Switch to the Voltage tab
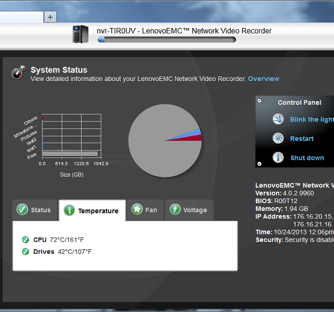Viewport: 334px width, 312px height. point(189,210)
